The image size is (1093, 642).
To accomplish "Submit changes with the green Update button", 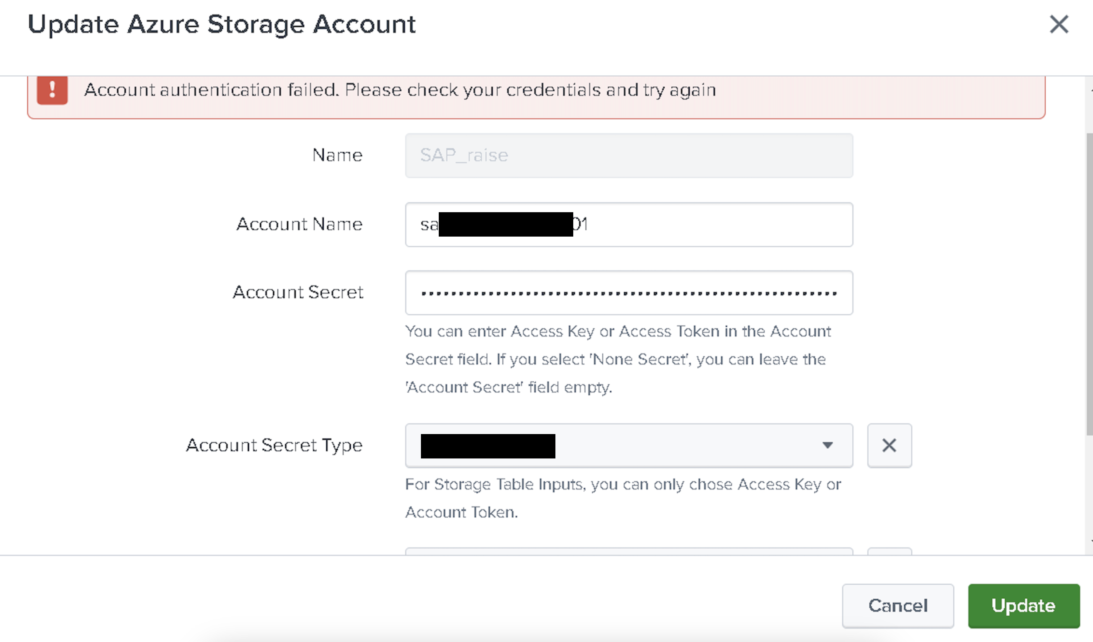I will click(1024, 606).
